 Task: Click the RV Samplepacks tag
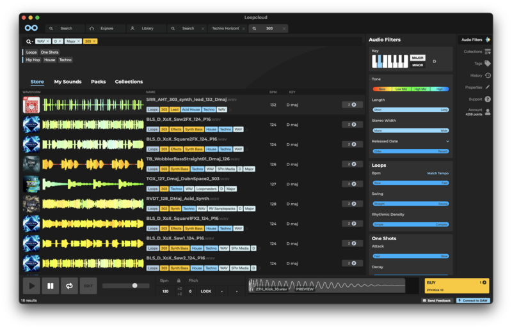(222, 209)
